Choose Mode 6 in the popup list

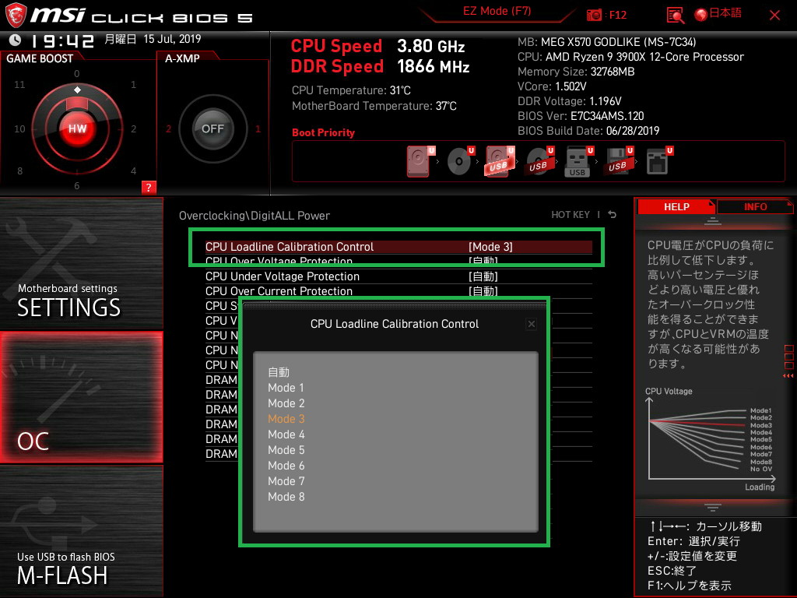pyautogui.click(x=286, y=466)
